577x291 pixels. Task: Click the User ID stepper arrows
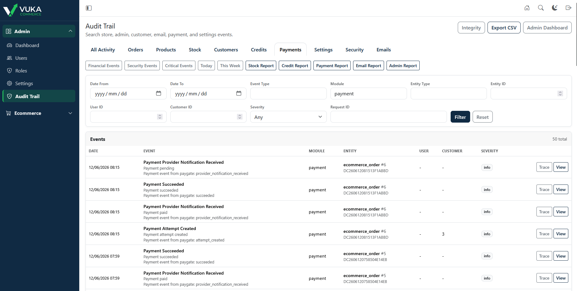click(x=160, y=117)
